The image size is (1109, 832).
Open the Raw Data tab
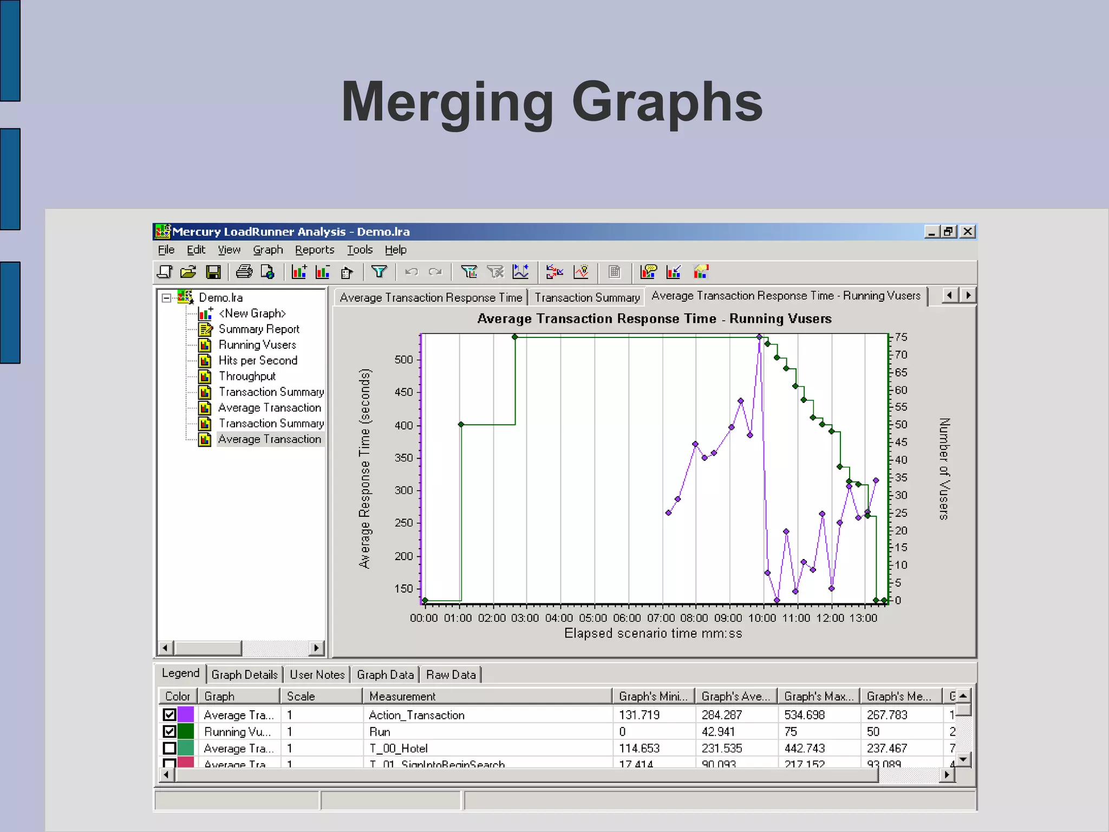451,674
